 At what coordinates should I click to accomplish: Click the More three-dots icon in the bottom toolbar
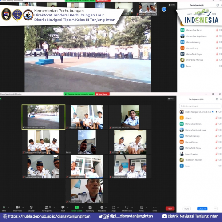(155, 207)
